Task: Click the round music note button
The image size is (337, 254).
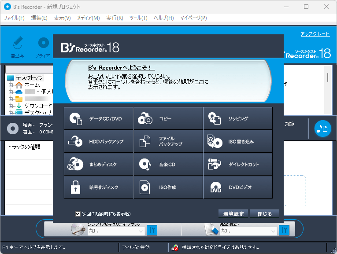Action: [x=322, y=129]
